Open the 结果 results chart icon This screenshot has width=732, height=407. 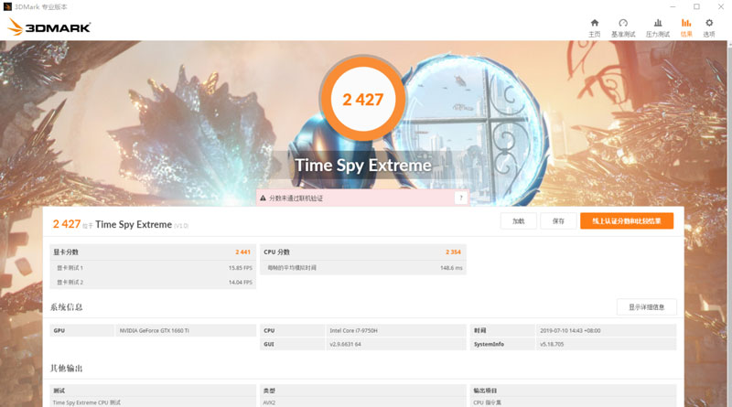point(686,27)
